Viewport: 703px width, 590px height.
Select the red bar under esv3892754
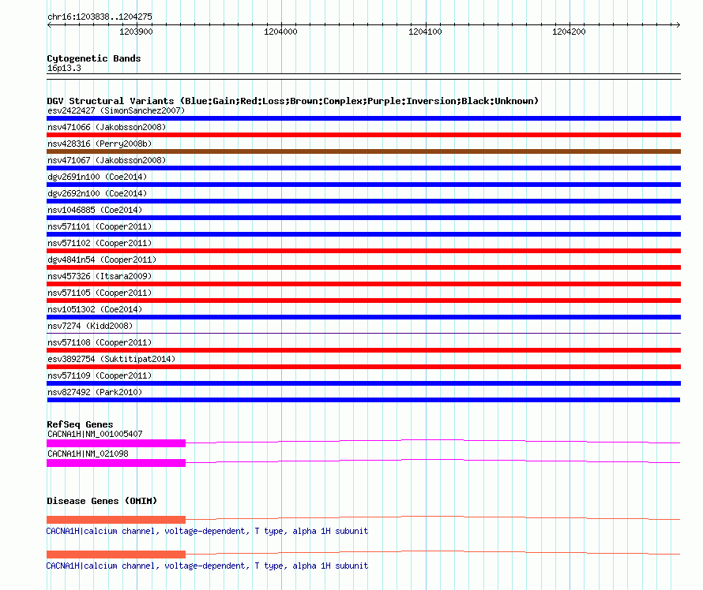click(x=363, y=367)
